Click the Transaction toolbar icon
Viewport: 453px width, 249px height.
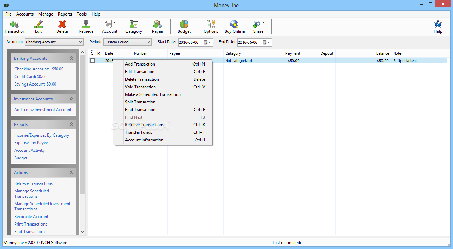tap(15, 24)
